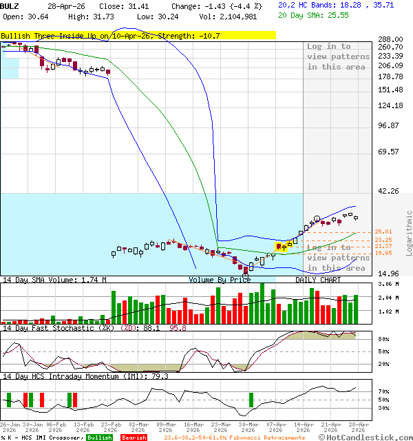Click the Fibonacci Retracements legend text
The height and width of the screenshot is (441, 413).
point(234,438)
